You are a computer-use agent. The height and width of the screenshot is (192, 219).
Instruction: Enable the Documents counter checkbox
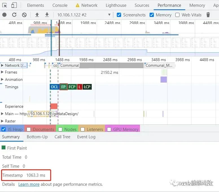tap(29, 129)
